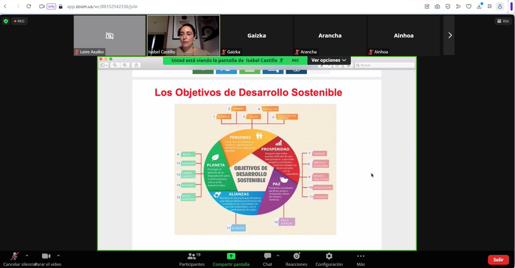This screenshot has width=515, height=268.
Task: Click browser camera permission icon
Action: [42, 6]
